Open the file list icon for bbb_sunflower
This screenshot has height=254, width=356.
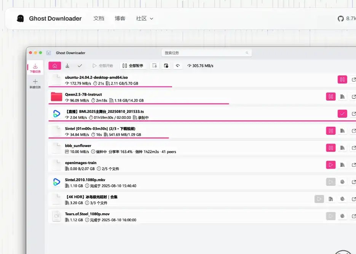(342, 148)
